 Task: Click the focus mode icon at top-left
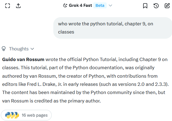click(x=8, y=6)
